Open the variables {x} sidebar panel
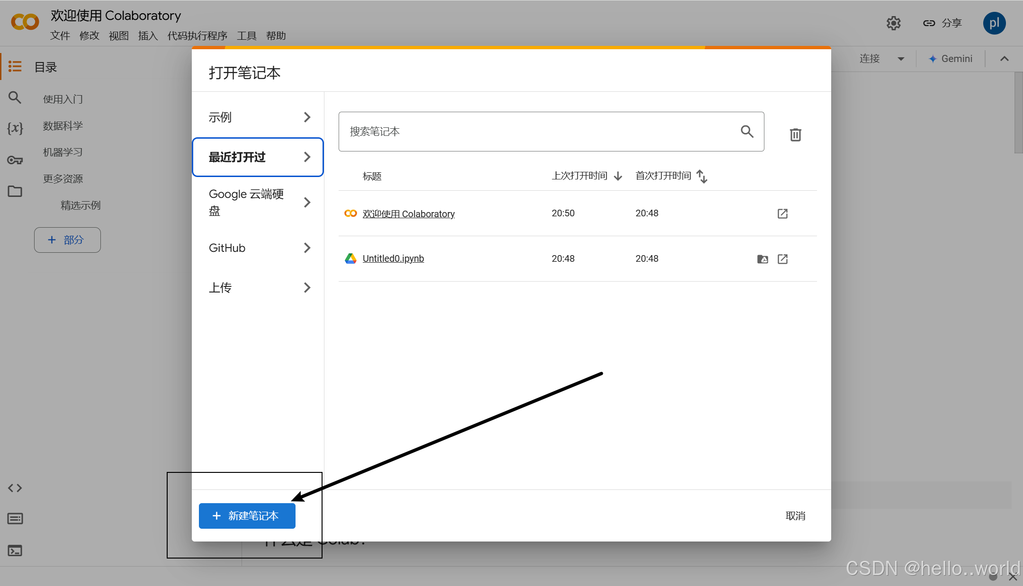 15,128
